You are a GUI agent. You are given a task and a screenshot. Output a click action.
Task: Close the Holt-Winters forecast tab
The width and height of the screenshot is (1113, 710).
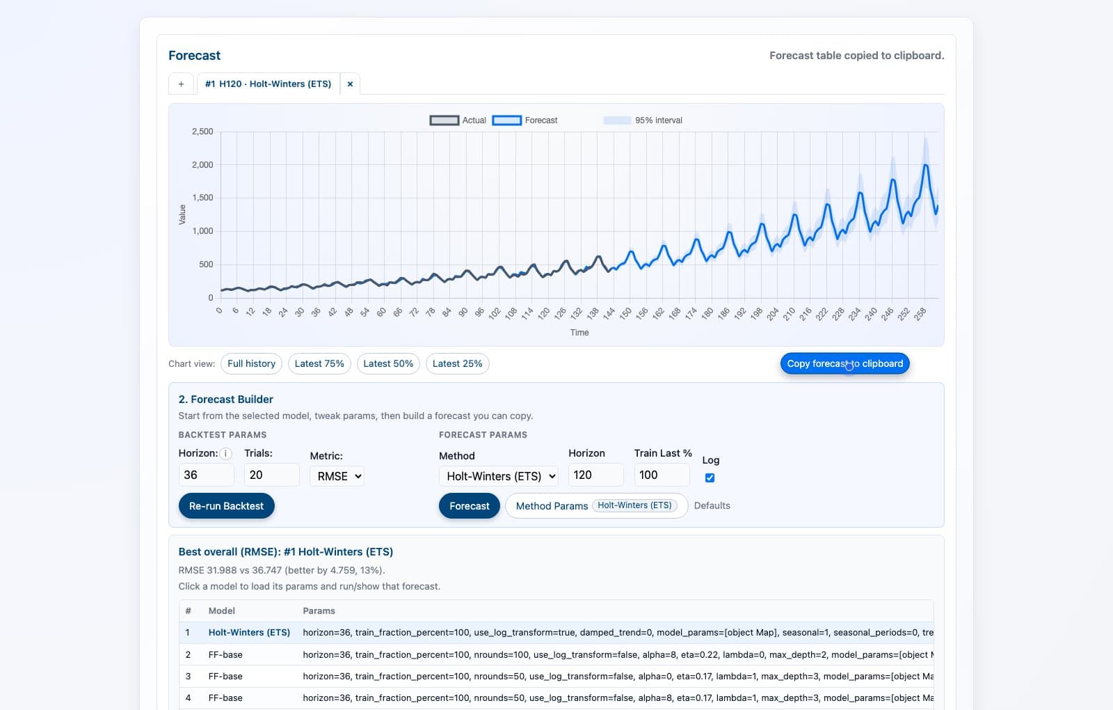coord(350,84)
